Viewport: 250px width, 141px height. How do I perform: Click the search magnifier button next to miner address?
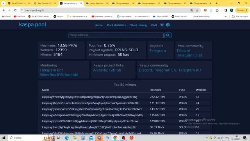168,35
